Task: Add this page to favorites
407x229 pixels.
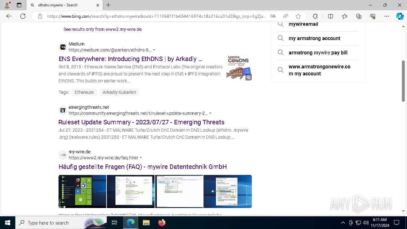Action: pyautogui.click(x=298, y=16)
